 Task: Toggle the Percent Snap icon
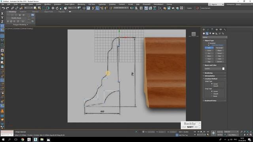tap(102, 8)
